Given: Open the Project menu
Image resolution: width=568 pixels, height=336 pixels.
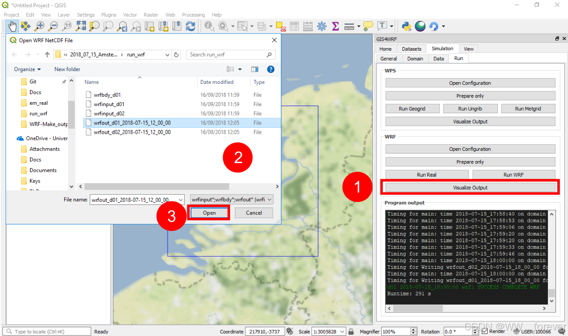Looking at the screenshot, I should coord(11,15).
